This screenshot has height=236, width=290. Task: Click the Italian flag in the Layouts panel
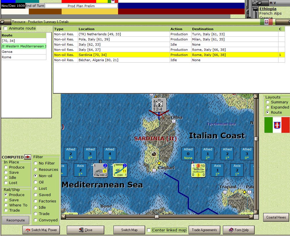(x=276, y=125)
